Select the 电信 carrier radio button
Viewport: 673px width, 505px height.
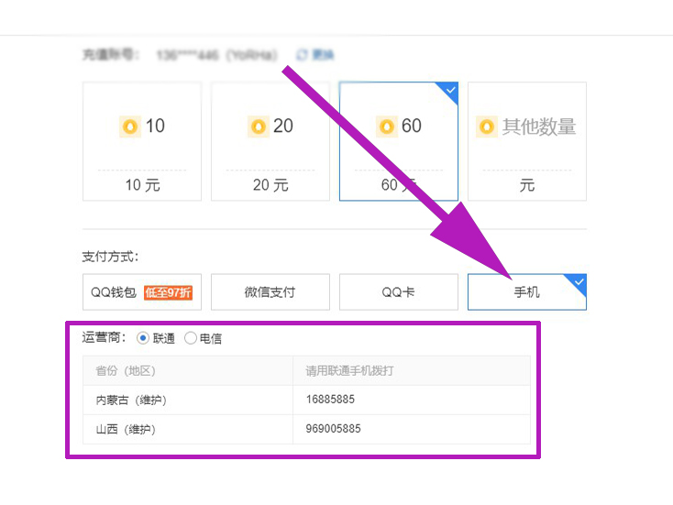click(x=191, y=338)
